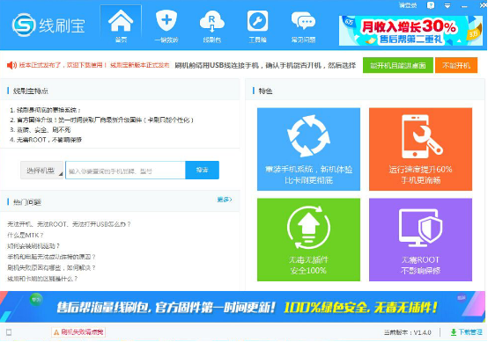This screenshot has width=488, height=342.
Task: Click the 热门问题 section heading
Action: point(27,202)
